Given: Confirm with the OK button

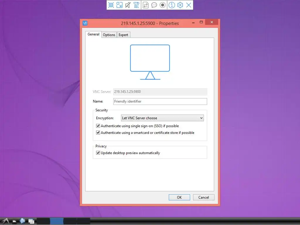Looking at the screenshot, I should tap(179, 197).
